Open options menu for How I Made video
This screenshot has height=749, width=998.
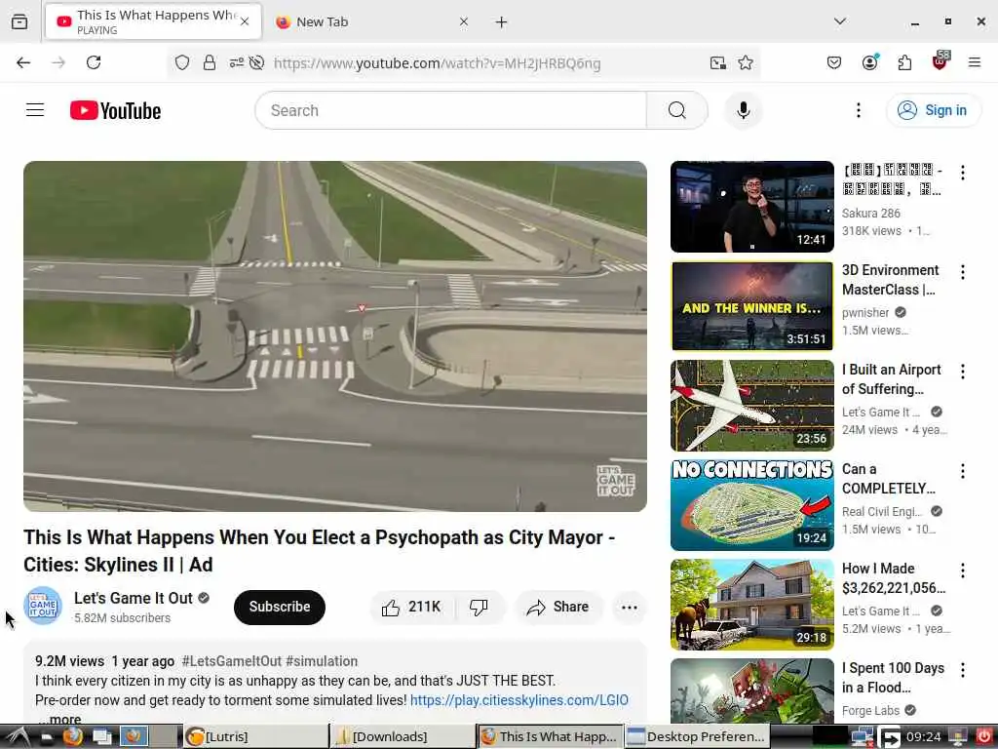(x=962, y=570)
